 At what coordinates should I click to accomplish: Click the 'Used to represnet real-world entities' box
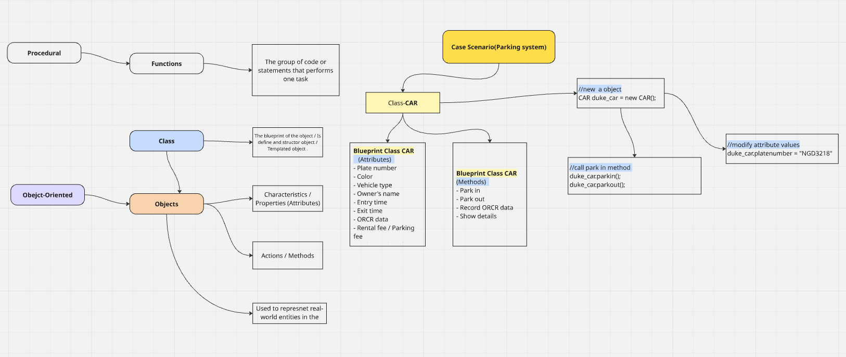pyautogui.click(x=290, y=313)
